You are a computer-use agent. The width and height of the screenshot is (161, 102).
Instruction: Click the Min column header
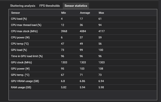(x=63, y=13)
